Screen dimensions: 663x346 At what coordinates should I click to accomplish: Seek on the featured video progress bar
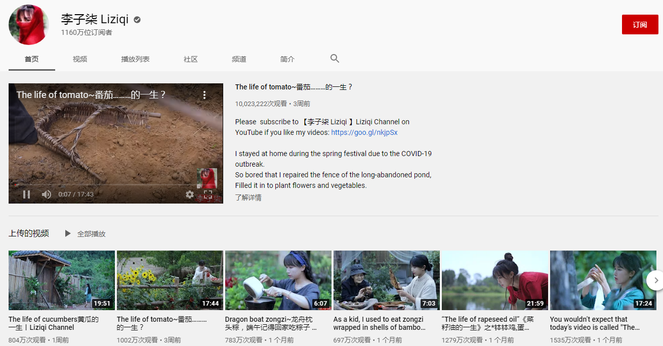116,185
